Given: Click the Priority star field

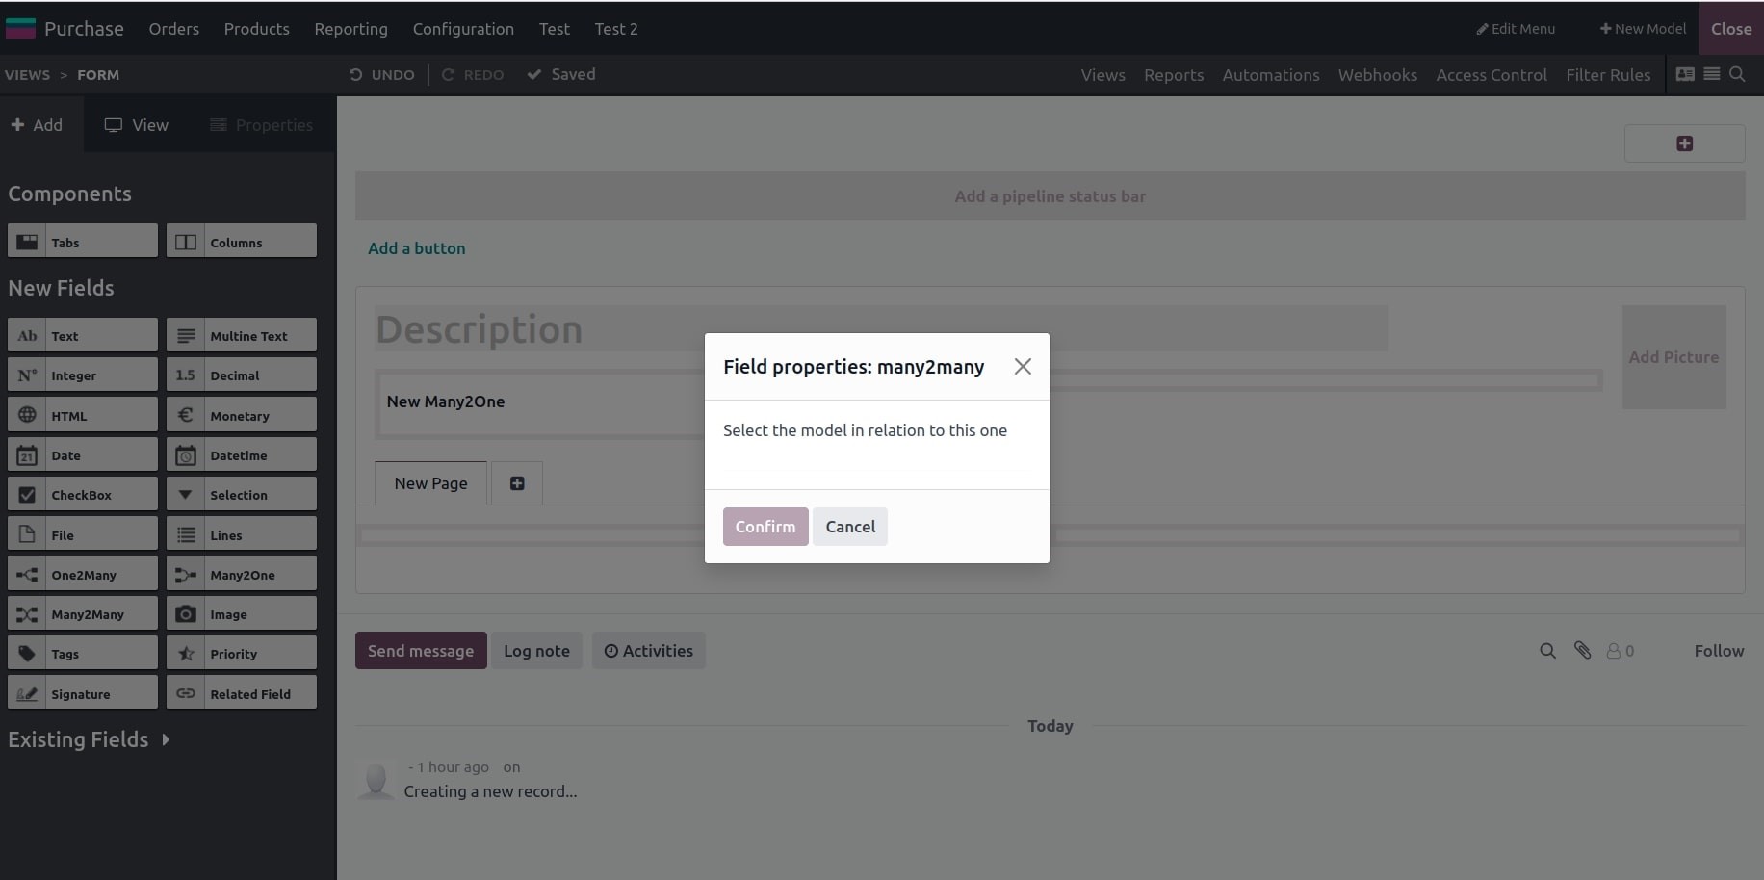Looking at the screenshot, I should point(242,653).
